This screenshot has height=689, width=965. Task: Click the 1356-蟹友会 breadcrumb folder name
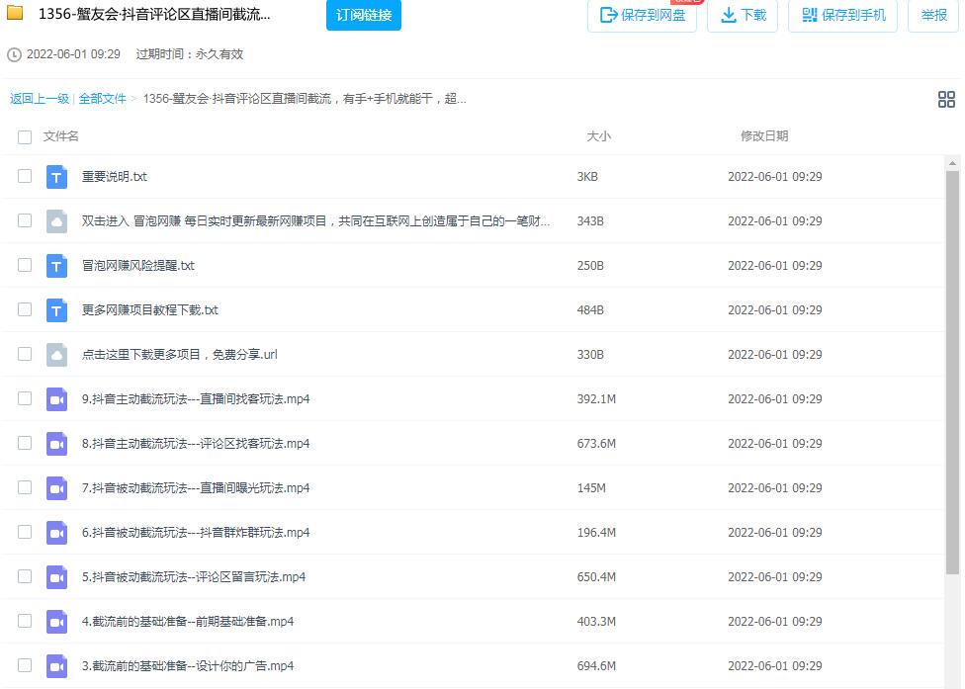coord(304,99)
